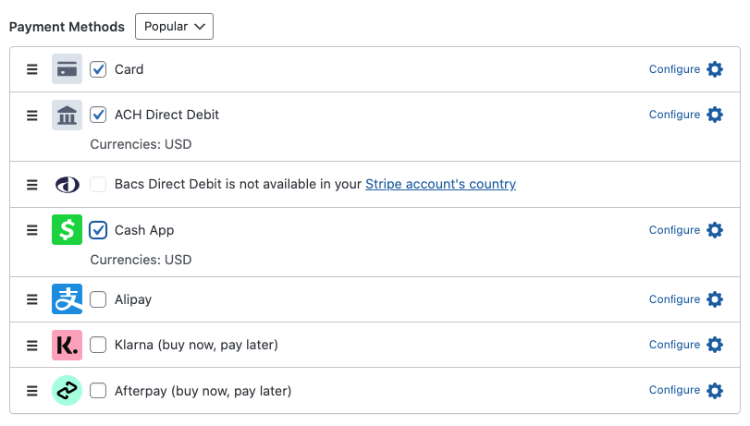Disable the Cash App checkbox
This screenshot has height=426, width=750.
(x=98, y=230)
